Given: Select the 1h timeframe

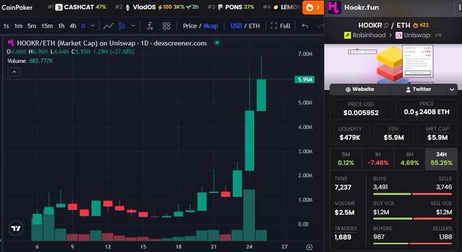Looking at the screenshot, I should coord(61,26).
